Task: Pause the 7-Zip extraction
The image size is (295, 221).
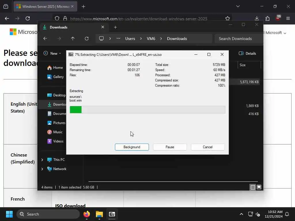Action: click(x=170, y=147)
